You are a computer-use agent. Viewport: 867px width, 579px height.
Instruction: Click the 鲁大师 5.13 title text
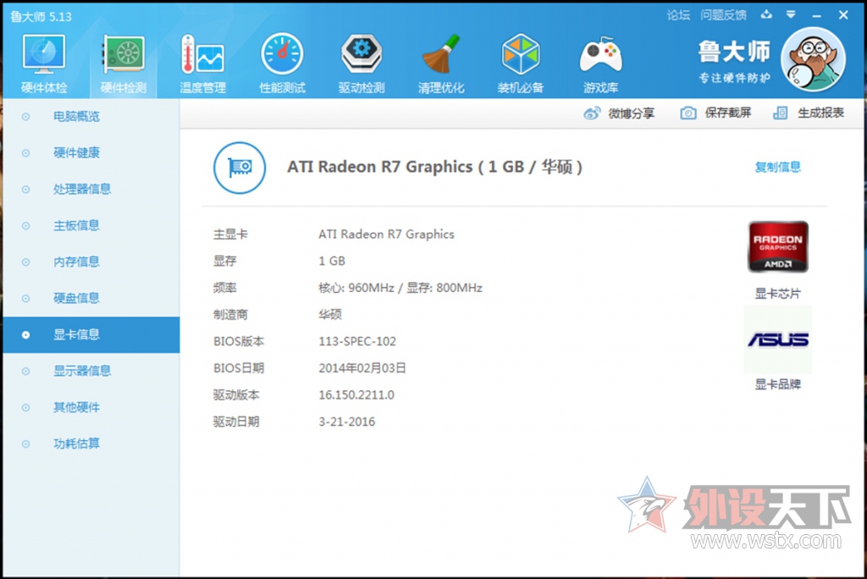[41, 17]
